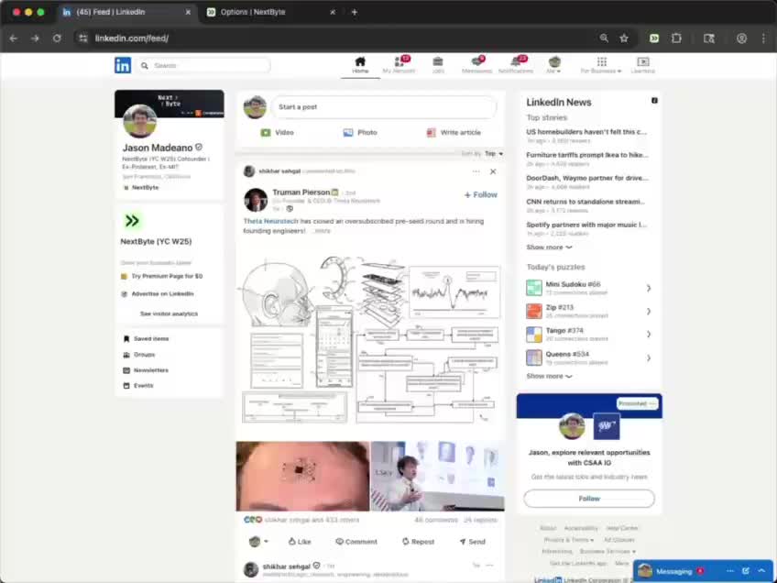Open Messaging from the top navigation
Image resolution: width=777 pixels, height=583 pixels.
click(476, 62)
